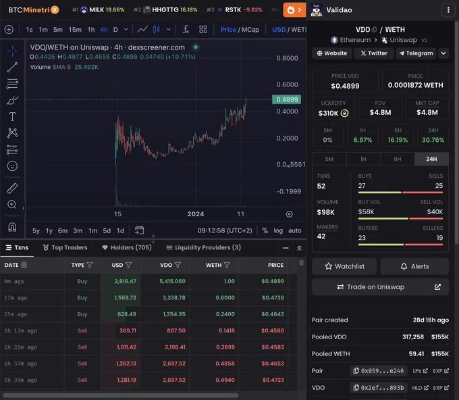Filter transactions by TYPE

coord(90,265)
